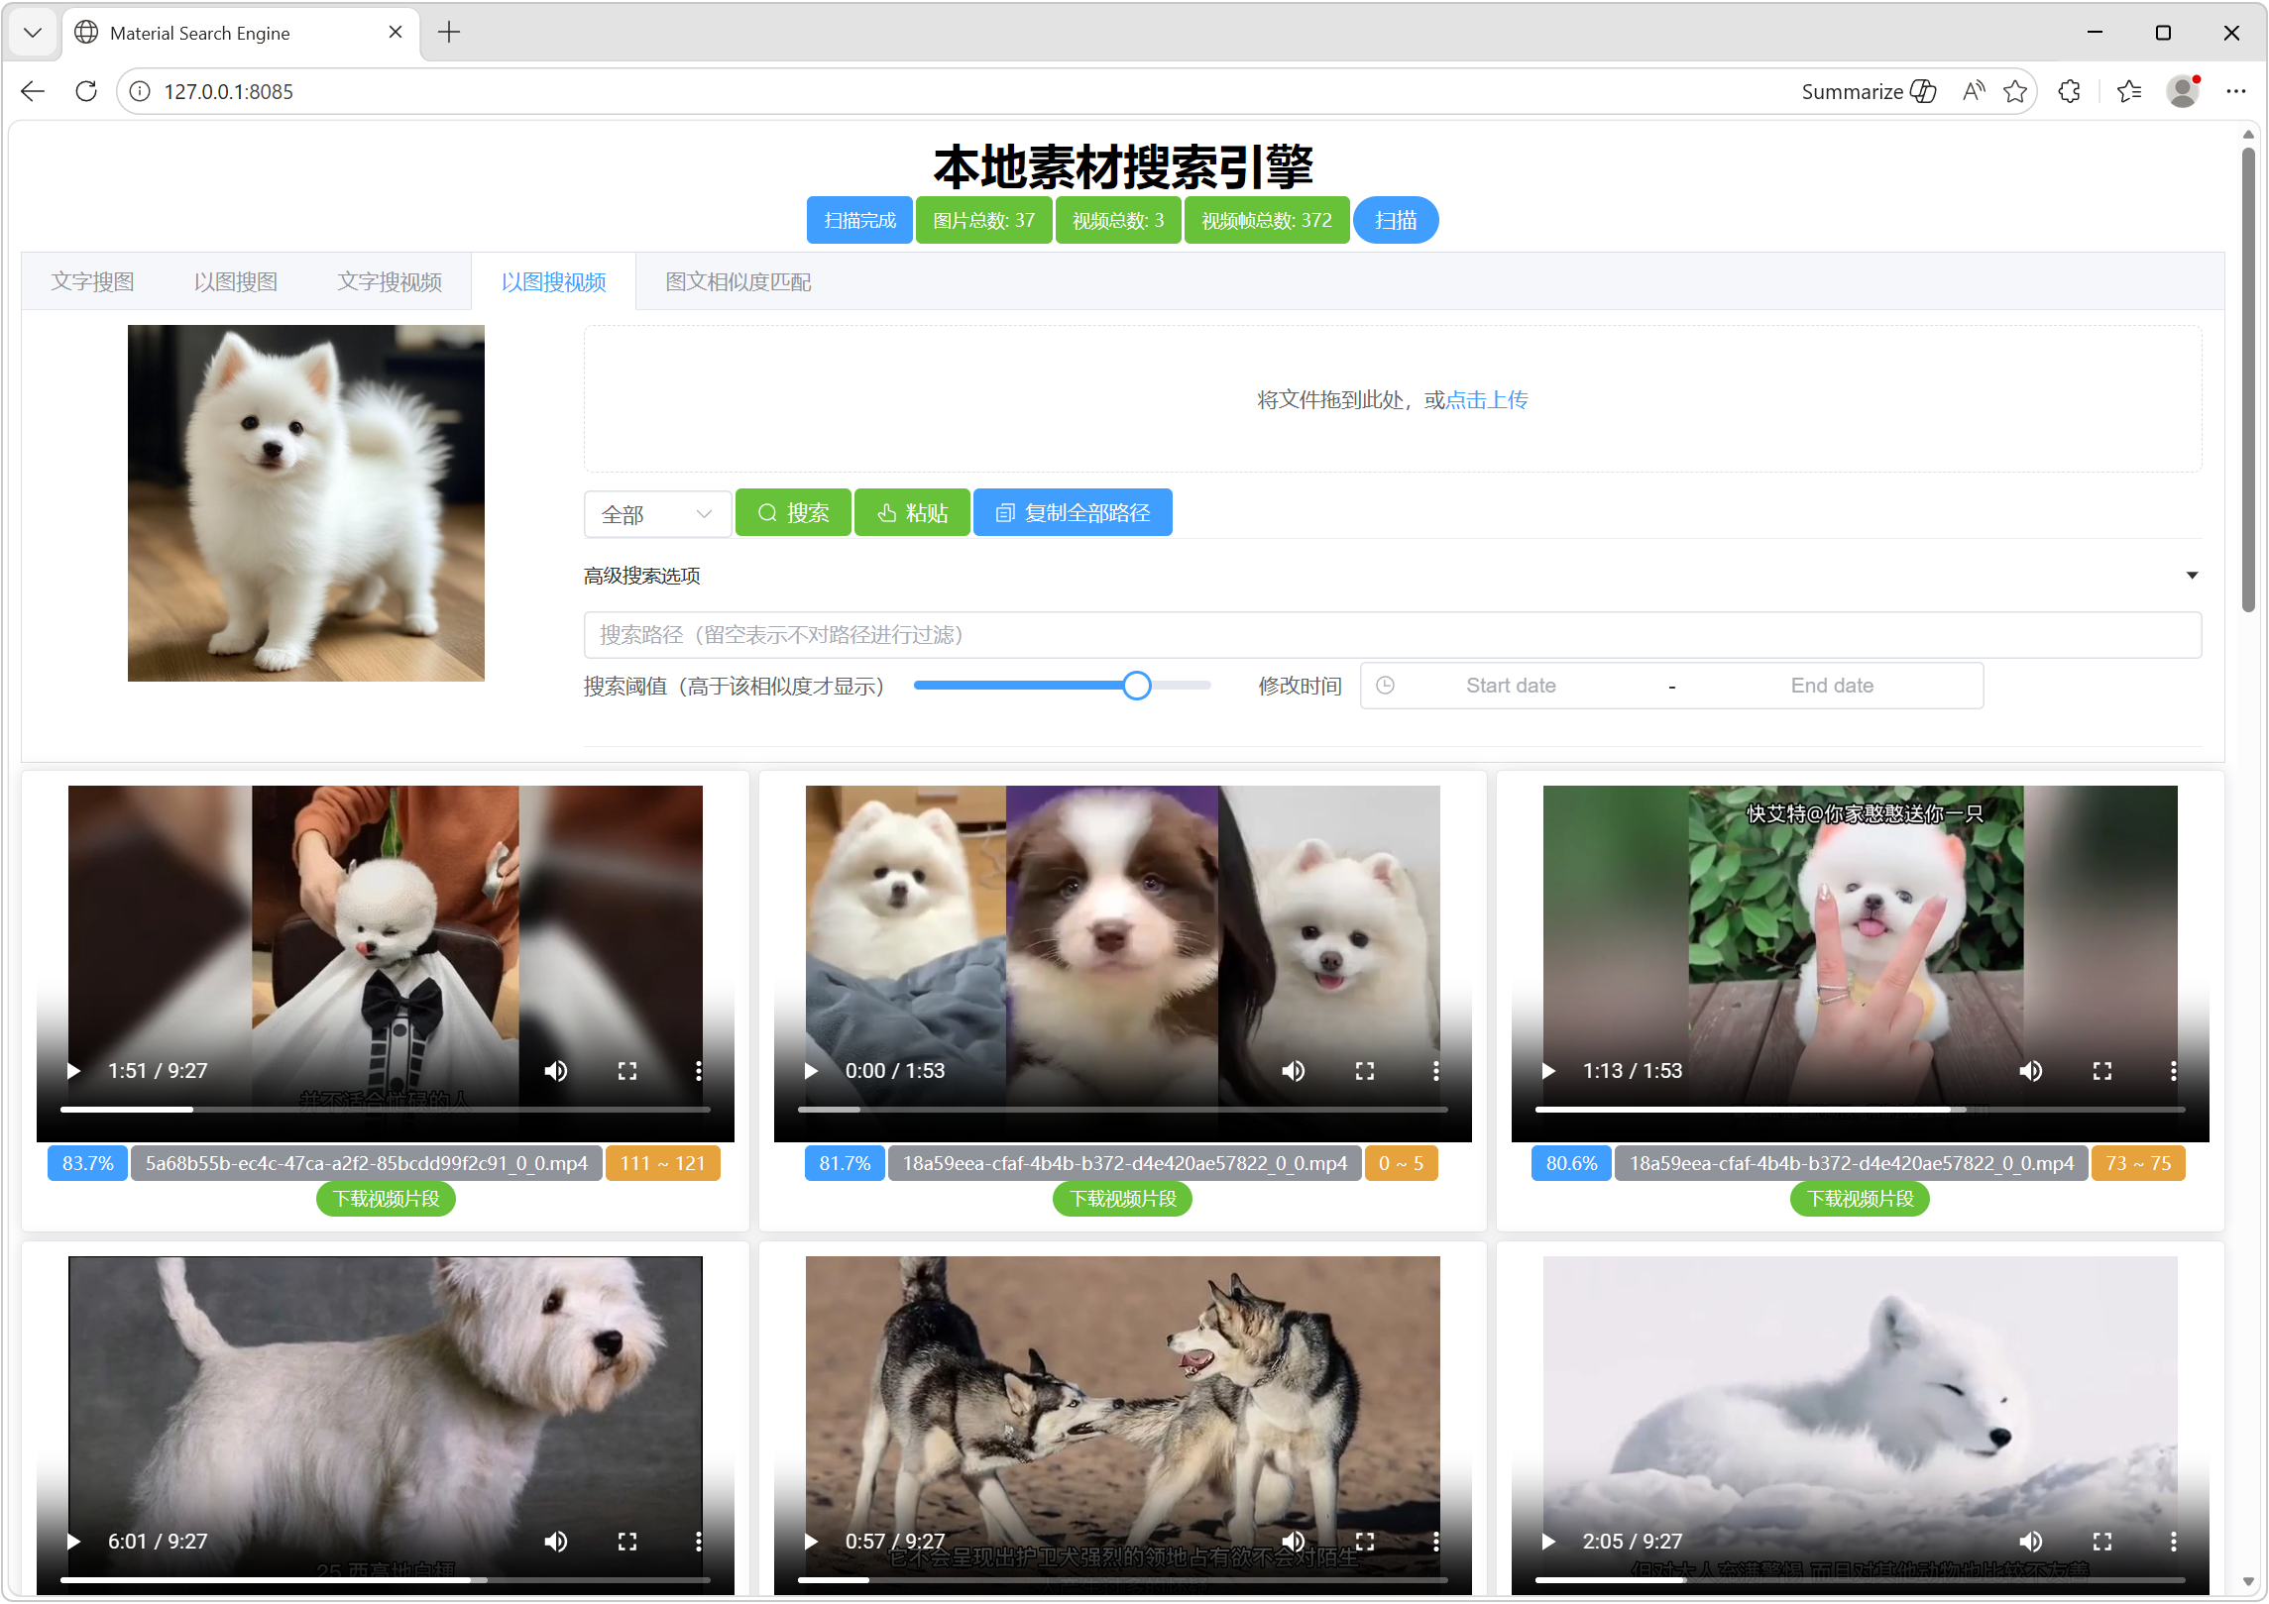2269x1604 pixels.
Task: Switch to the 以图搜图 tab
Action: click(x=236, y=282)
